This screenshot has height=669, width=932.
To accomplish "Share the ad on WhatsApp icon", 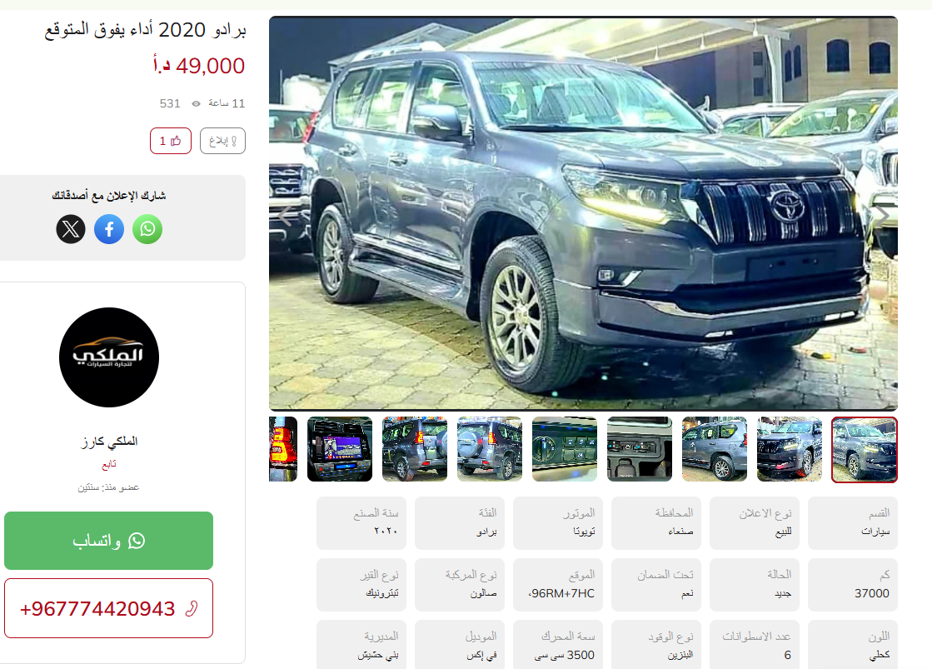I will (x=147, y=229).
